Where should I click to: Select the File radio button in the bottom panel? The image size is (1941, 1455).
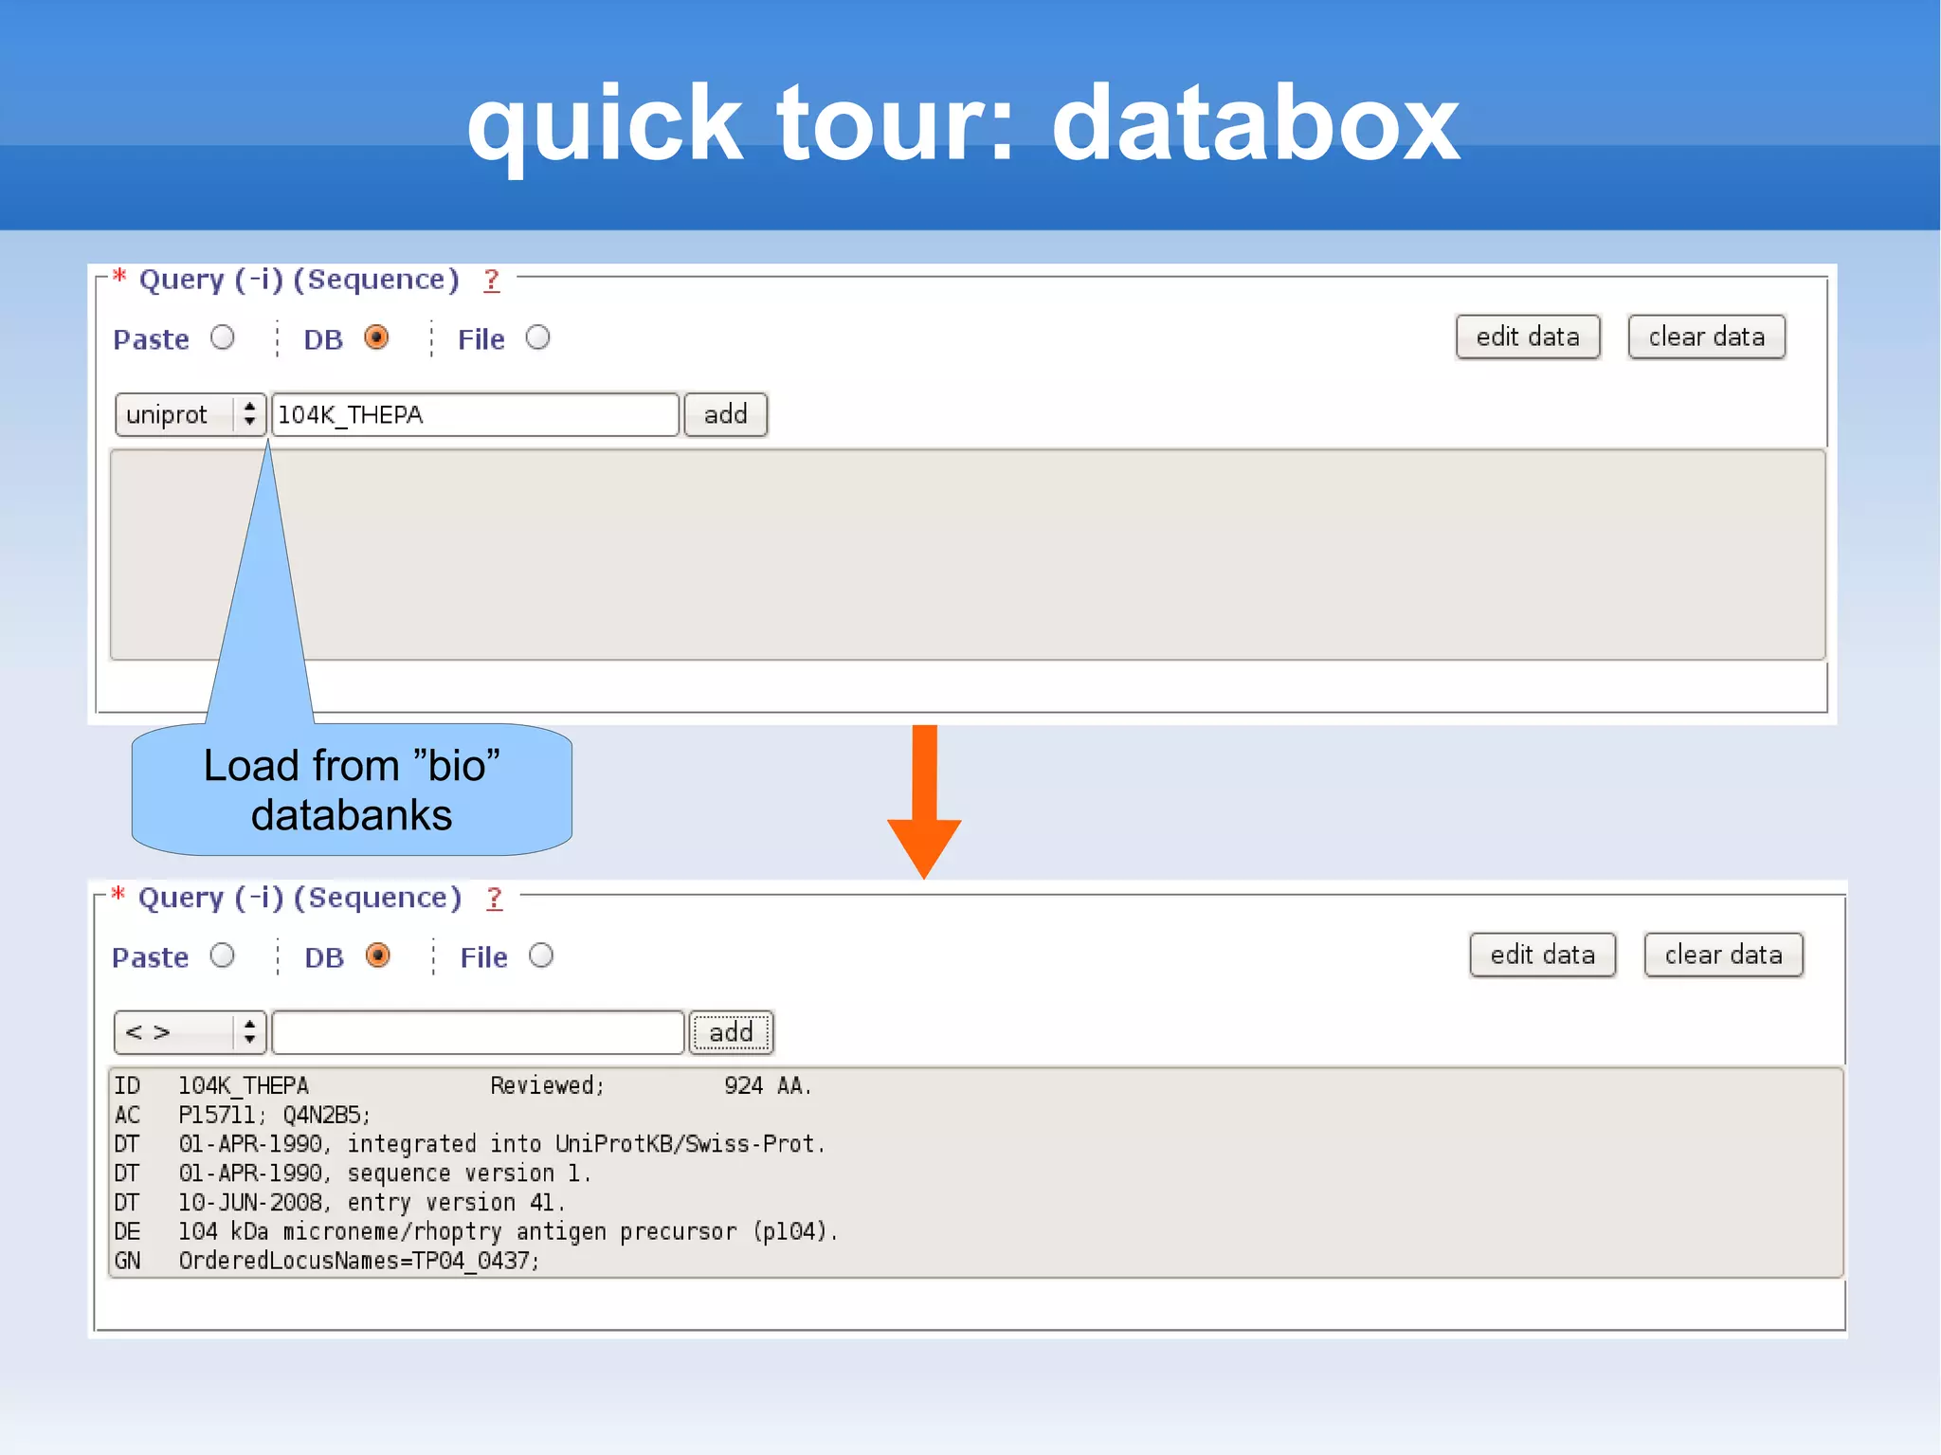click(541, 955)
